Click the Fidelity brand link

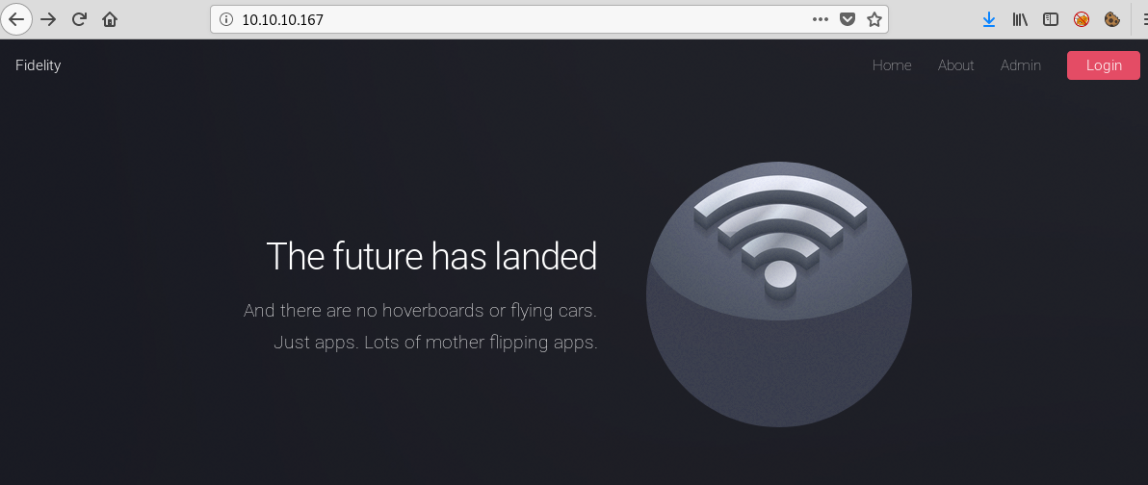[39, 65]
